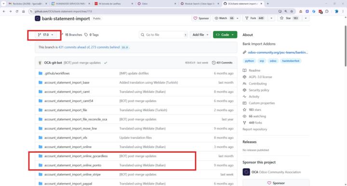Screen dimensions: 347x186
Task: Open the account_statement_import_camt54 folder
Action: [x=68, y=101]
